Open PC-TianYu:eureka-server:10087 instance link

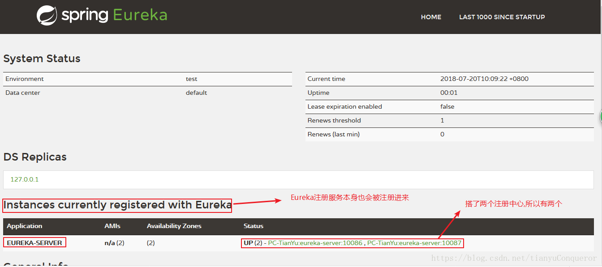tap(414, 243)
